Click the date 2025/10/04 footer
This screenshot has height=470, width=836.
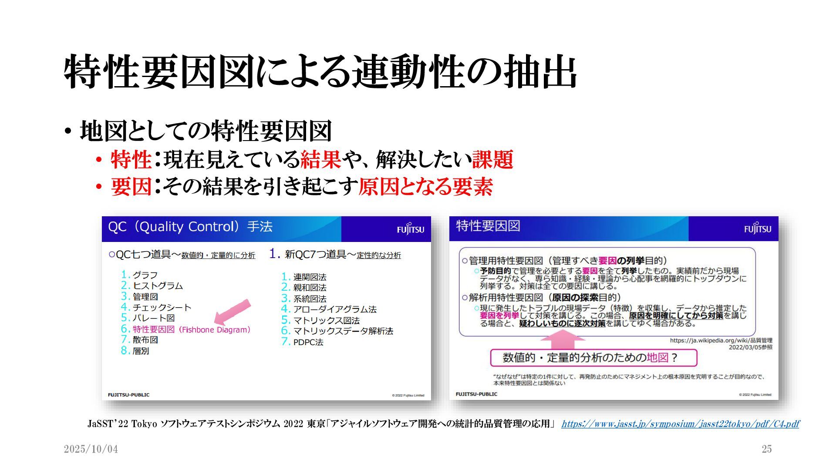pos(91,449)
